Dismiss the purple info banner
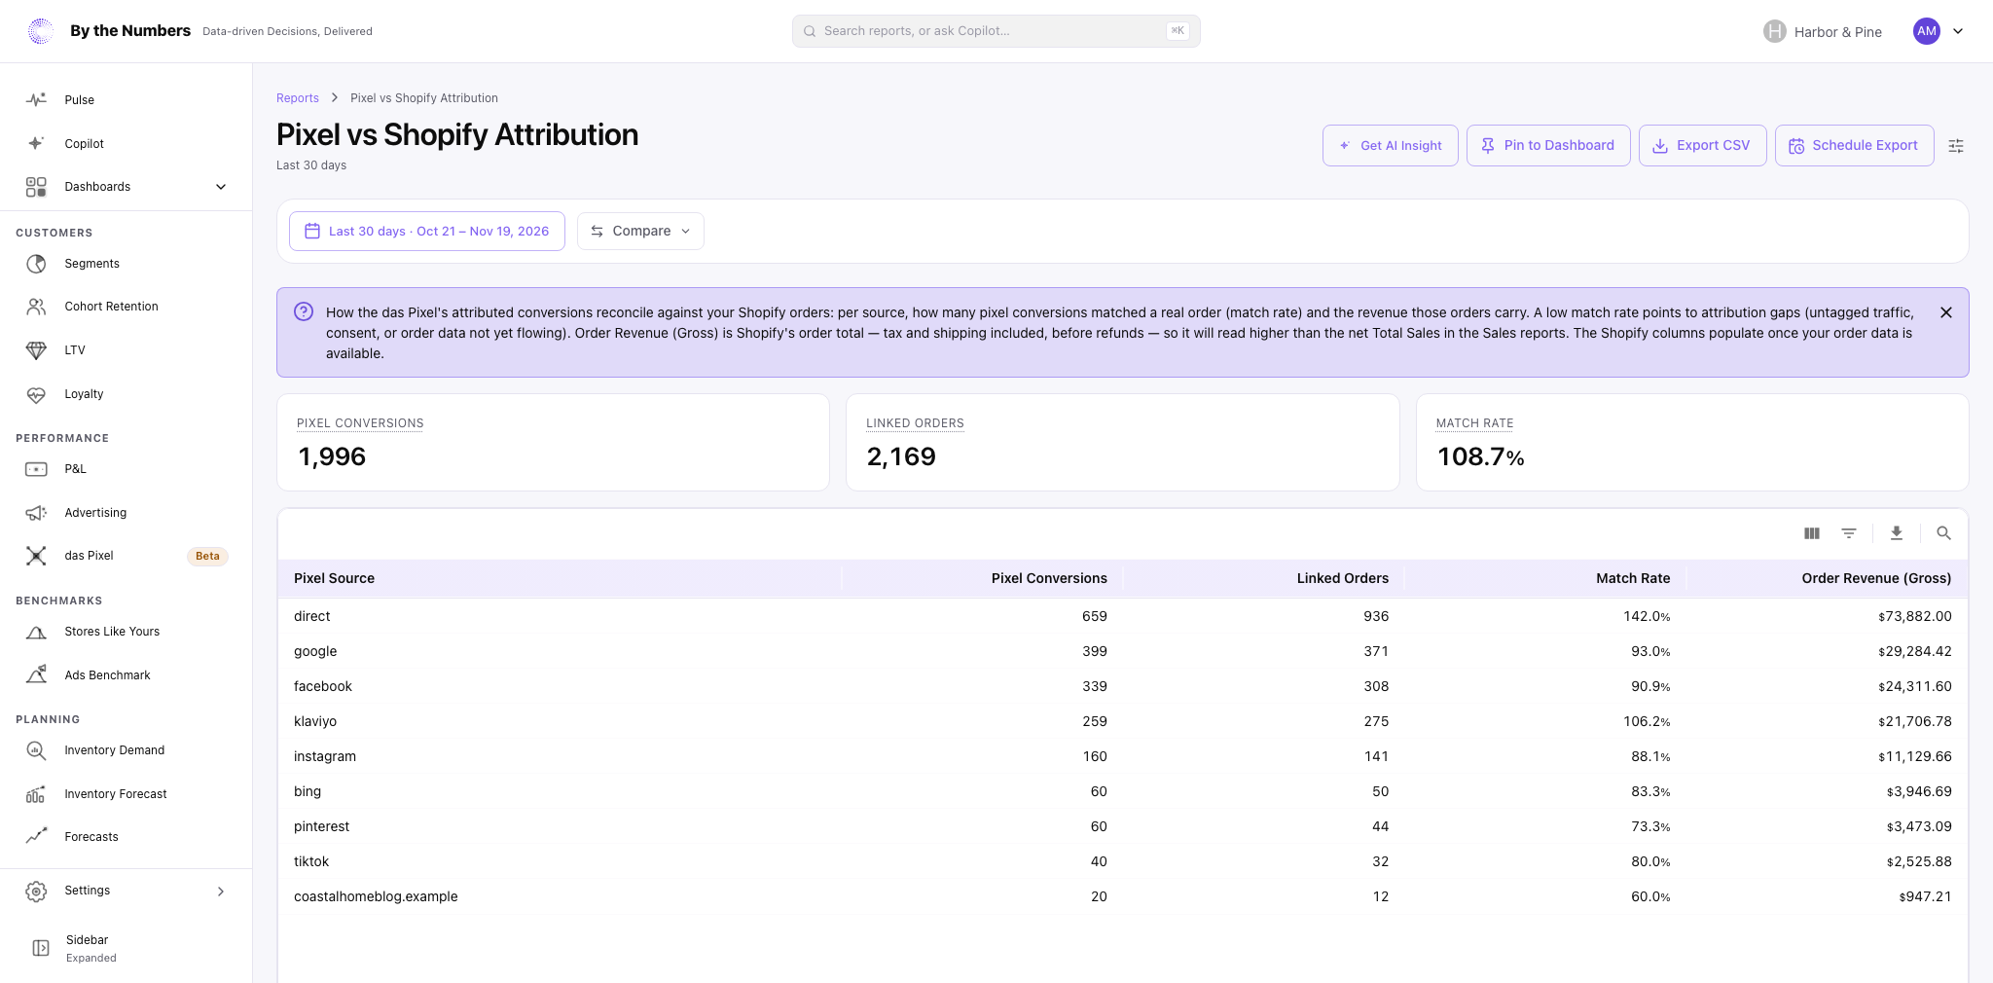 click(1946, 312)
